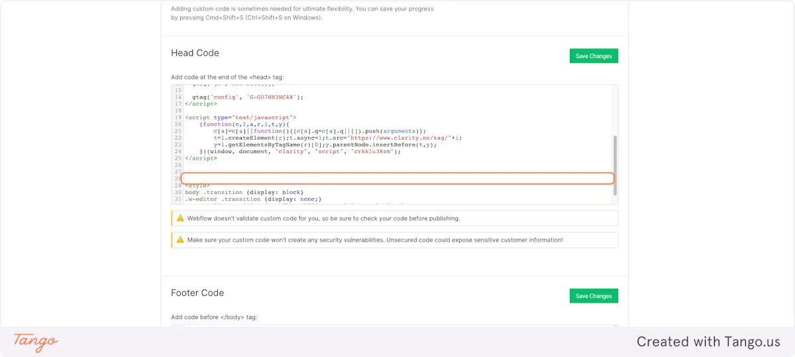Save changes for Head Code

click(x=594, y=56)
